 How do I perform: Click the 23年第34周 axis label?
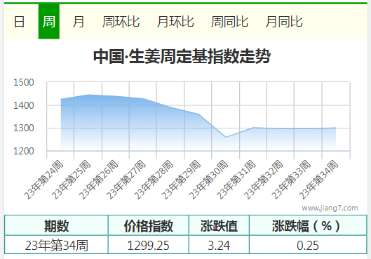point(318,180)
